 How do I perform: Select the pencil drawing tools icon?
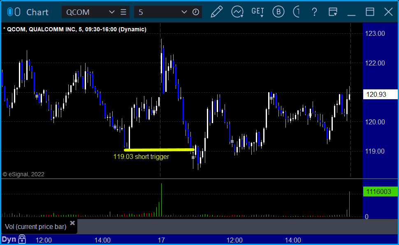(x=217, y=12)
